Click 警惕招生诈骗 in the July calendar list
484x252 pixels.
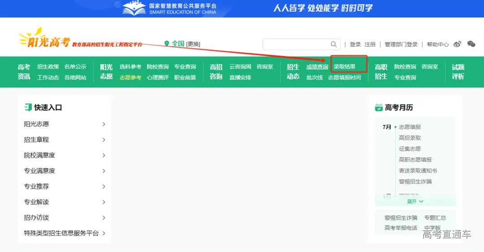(x=415, y=182)
